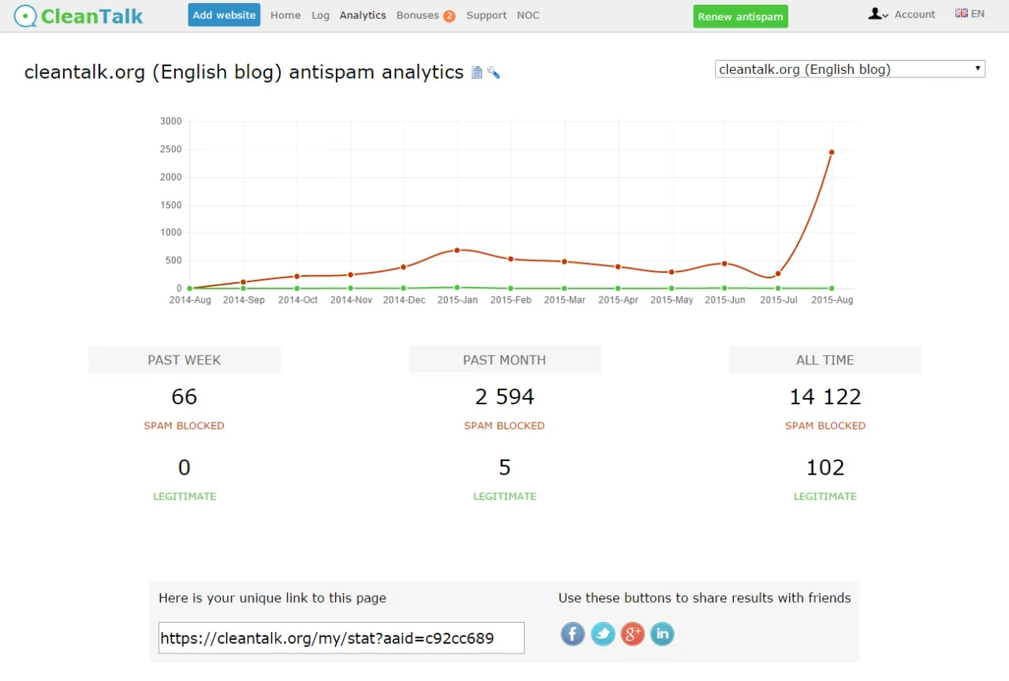Share results using the LinkedIn icon
Screen dimensions: 1009x681
click(x=662, y=634)
